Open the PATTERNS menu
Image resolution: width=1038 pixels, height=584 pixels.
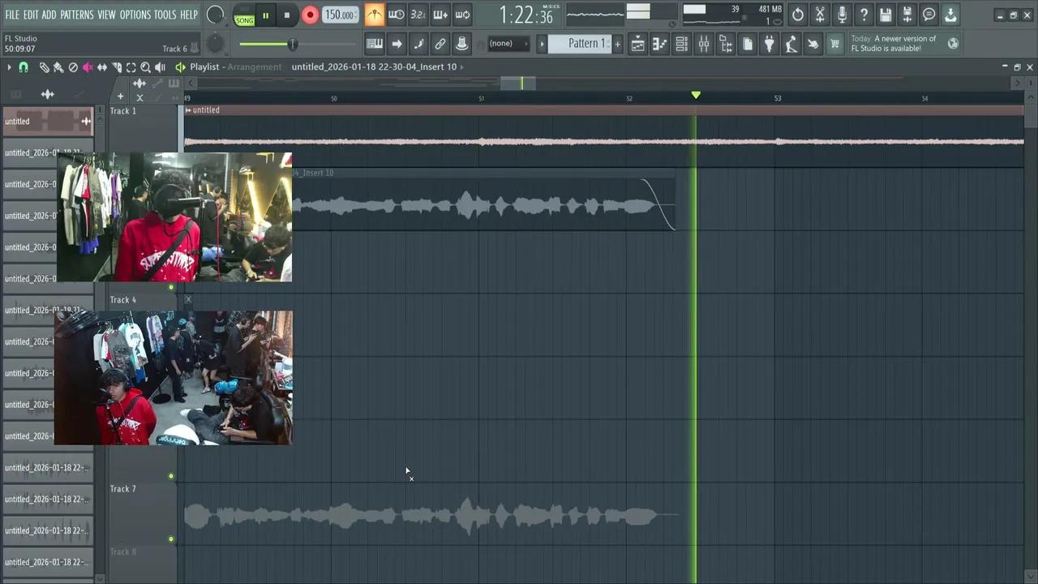point(77,15)
